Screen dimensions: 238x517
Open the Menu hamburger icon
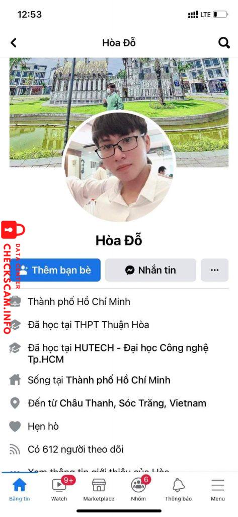pyautogui.click(x=218, y=485)
